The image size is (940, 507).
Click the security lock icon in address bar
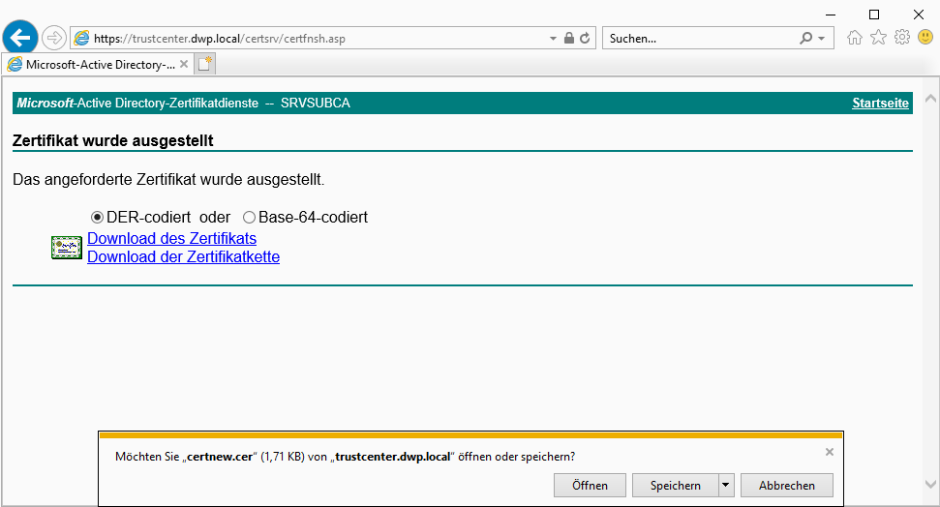click(569, 39)
